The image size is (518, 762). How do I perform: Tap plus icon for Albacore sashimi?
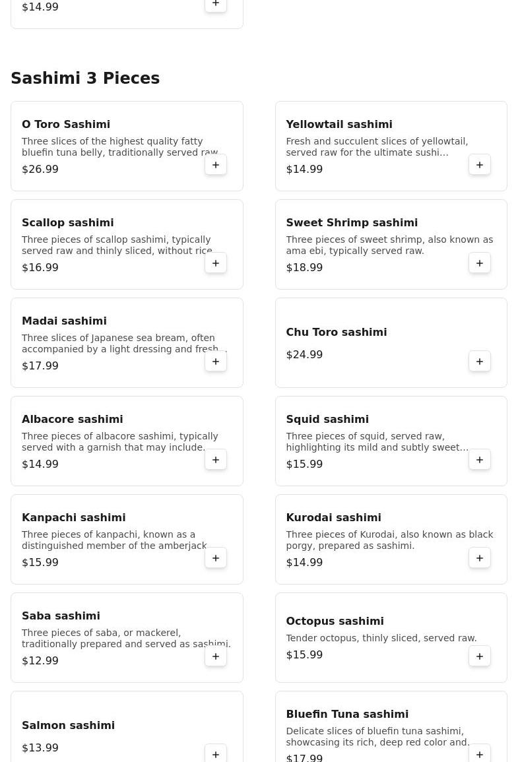[x=216, y=460]
